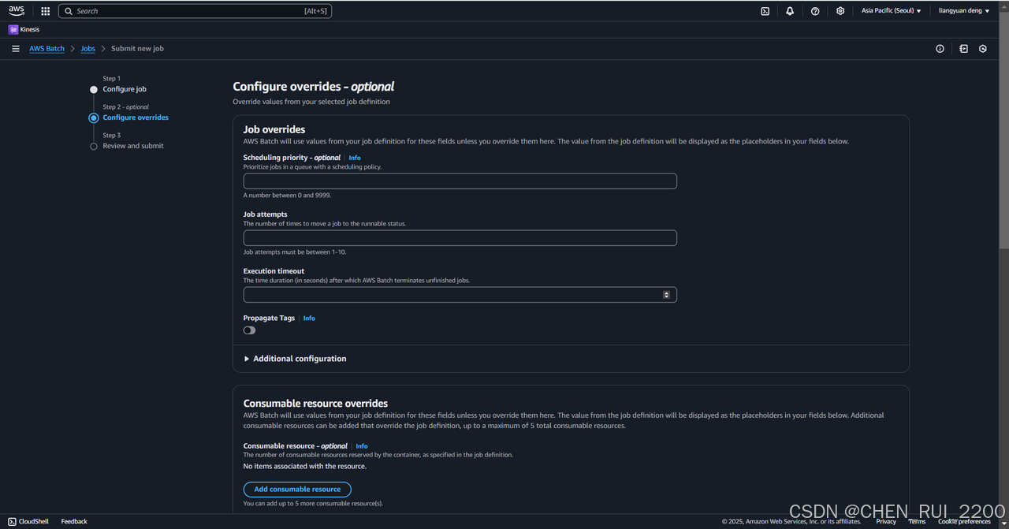Click the 'Consumable resource overrides' heading
1009x529 pixels.
[316, 403]
